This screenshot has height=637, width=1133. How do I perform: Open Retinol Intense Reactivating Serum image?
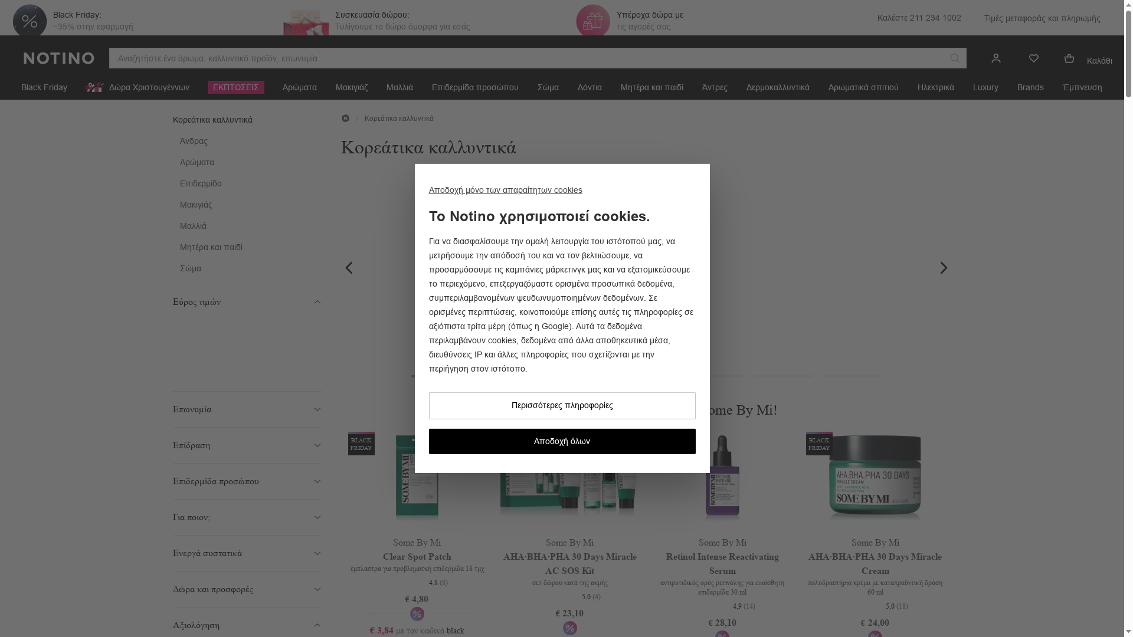pos(722,478)
